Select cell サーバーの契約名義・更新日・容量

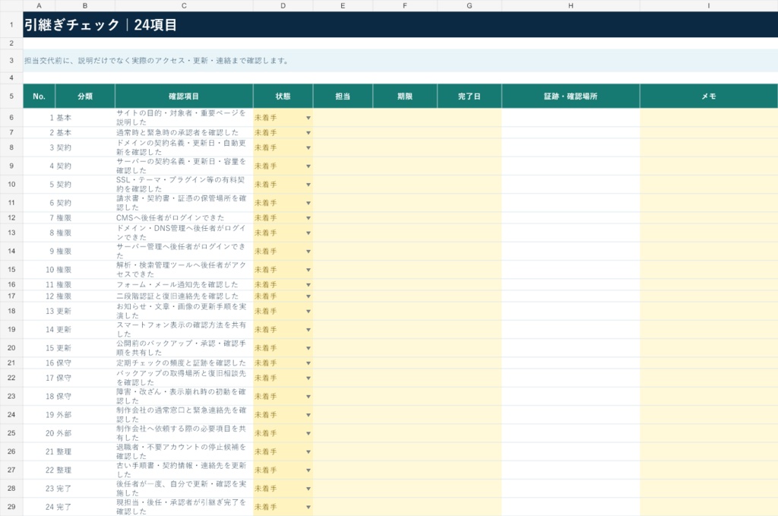point(184,166)
